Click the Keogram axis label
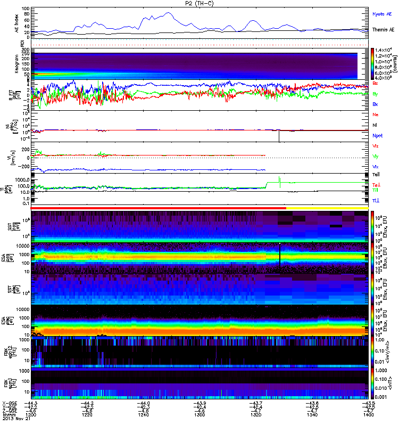The image size is (399, 426). [16, 63]
